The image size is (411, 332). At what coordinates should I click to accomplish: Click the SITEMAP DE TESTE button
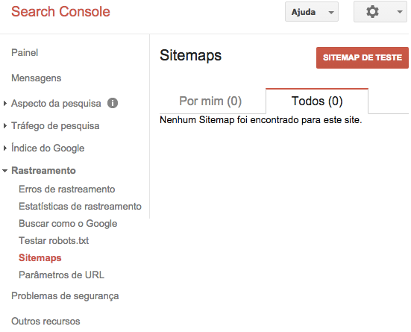363,57
